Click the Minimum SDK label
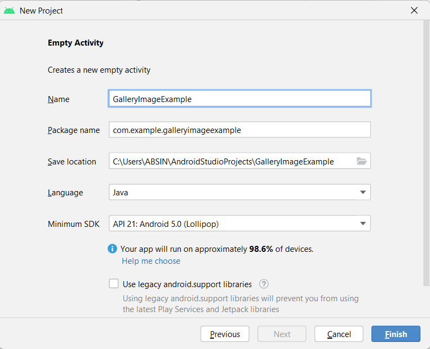 (x=73, y=224)
